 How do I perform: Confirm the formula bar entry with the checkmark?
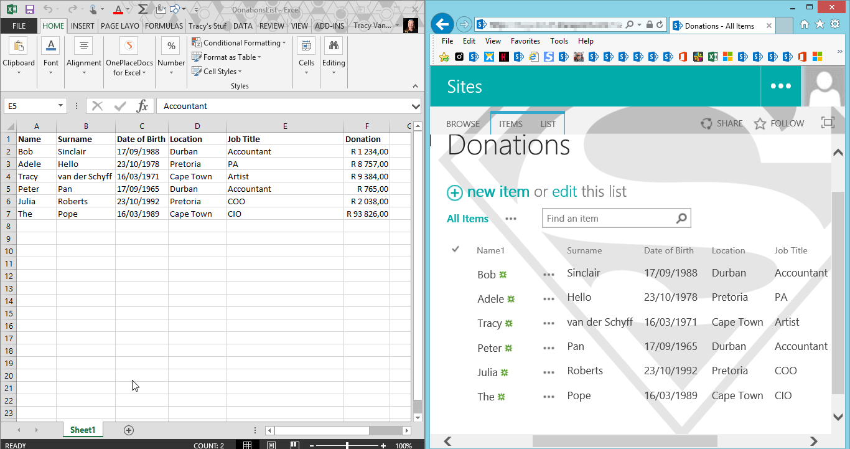click(120, 106)
